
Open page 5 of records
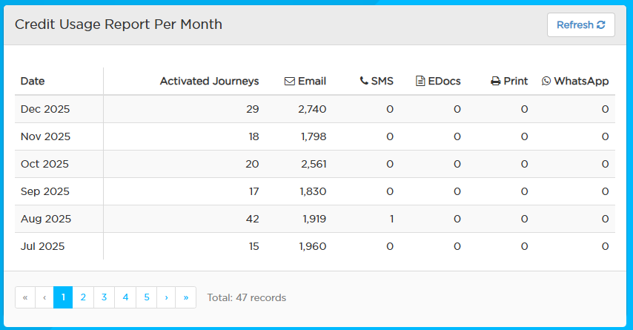pos(147,297)
